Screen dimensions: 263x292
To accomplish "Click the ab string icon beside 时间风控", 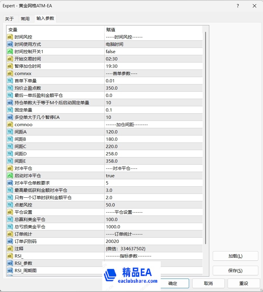I will coord(10,37).
